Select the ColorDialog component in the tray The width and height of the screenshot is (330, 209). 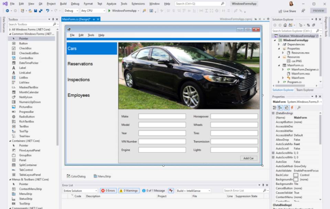coord(76,176)
